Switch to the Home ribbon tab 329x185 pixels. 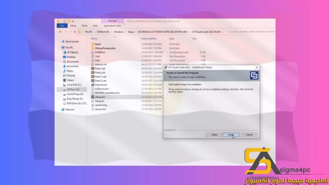point(73,26)
